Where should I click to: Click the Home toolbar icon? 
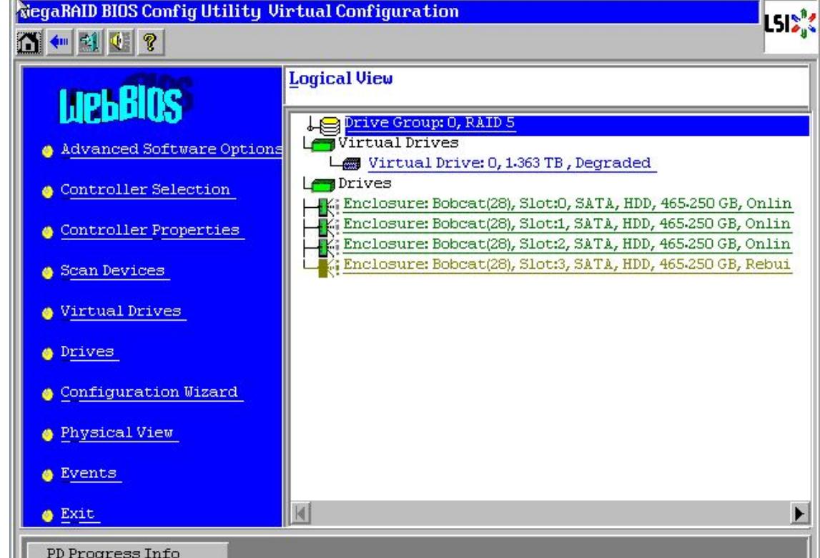pyautogui.click(x=29, y=42)
